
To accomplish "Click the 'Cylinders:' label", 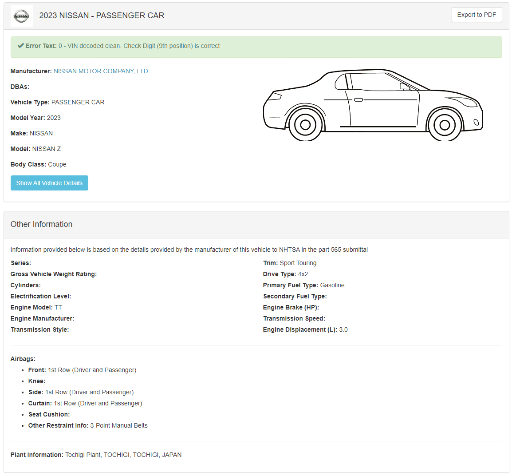I will tap(25, 285).
